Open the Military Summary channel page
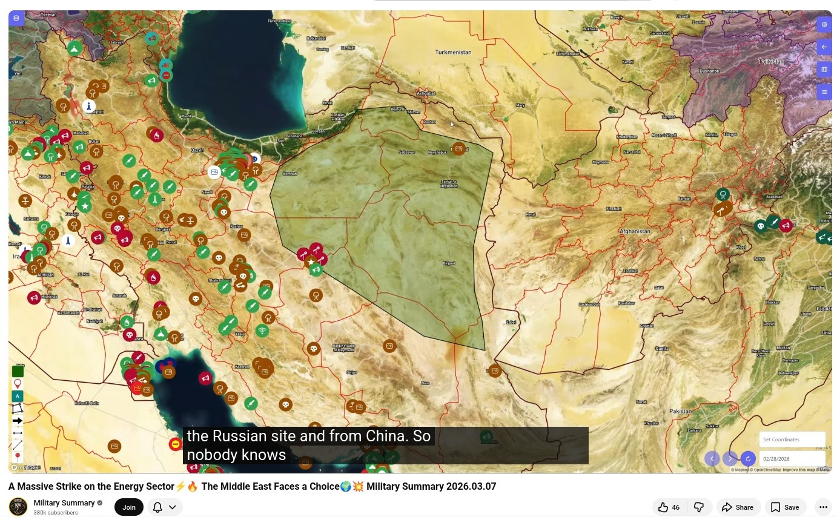 tap(64, 503)
